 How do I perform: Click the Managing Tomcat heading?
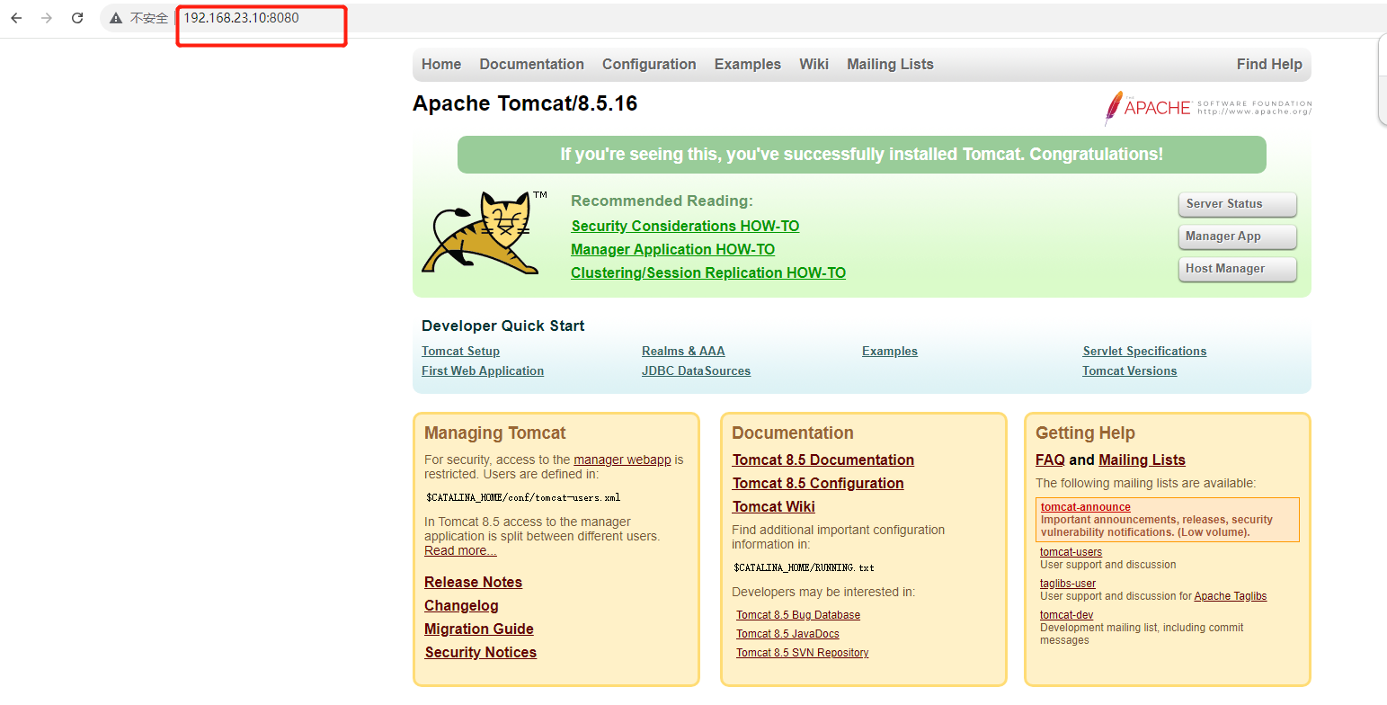tap(495, 433)
